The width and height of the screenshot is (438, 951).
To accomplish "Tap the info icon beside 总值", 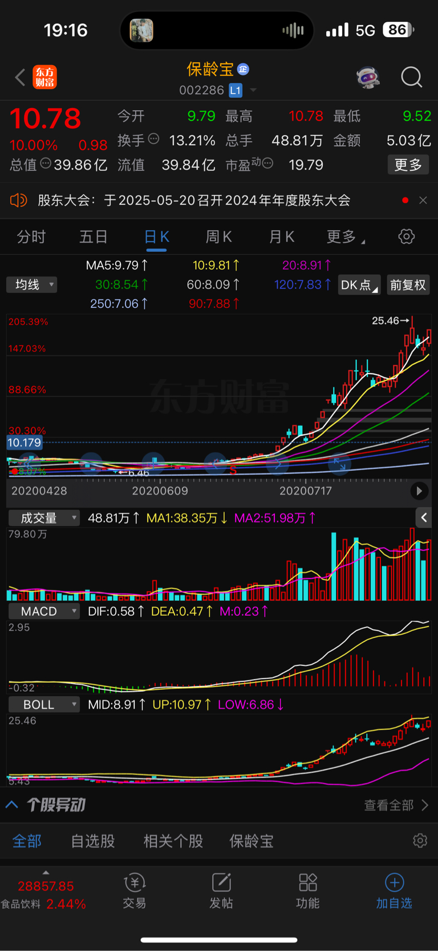I will tap(46, 163).
